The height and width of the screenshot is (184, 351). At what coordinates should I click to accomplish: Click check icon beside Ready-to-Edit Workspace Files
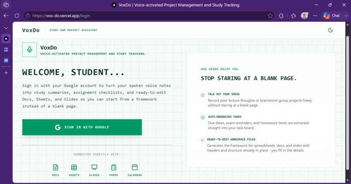(x=202, y=140)
